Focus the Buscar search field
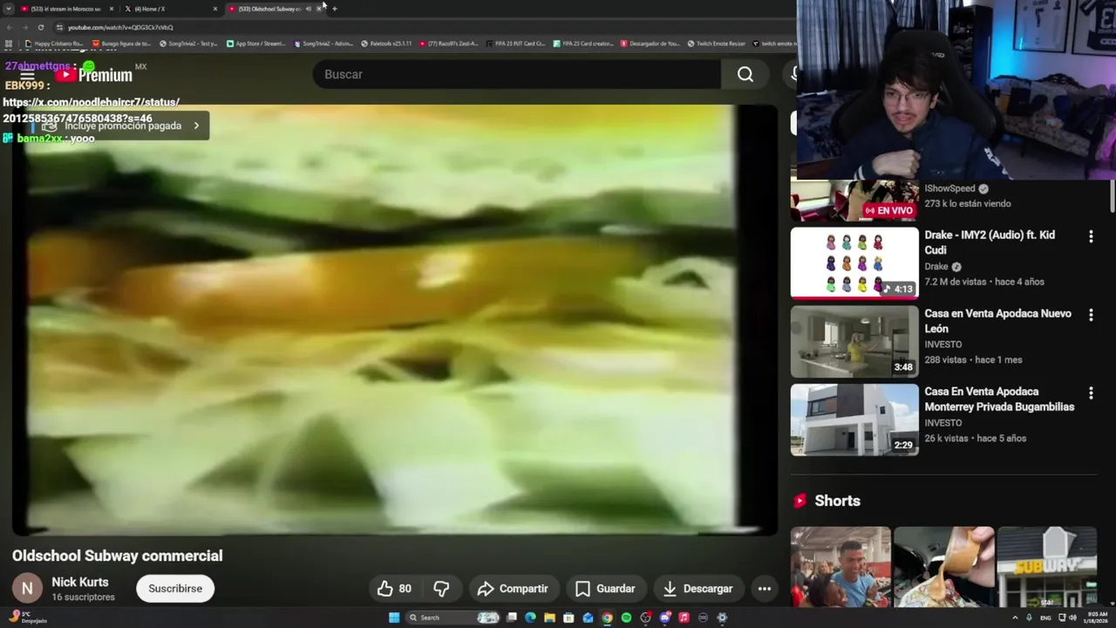Screen dimensions: 1116x628 click(516, 74)
